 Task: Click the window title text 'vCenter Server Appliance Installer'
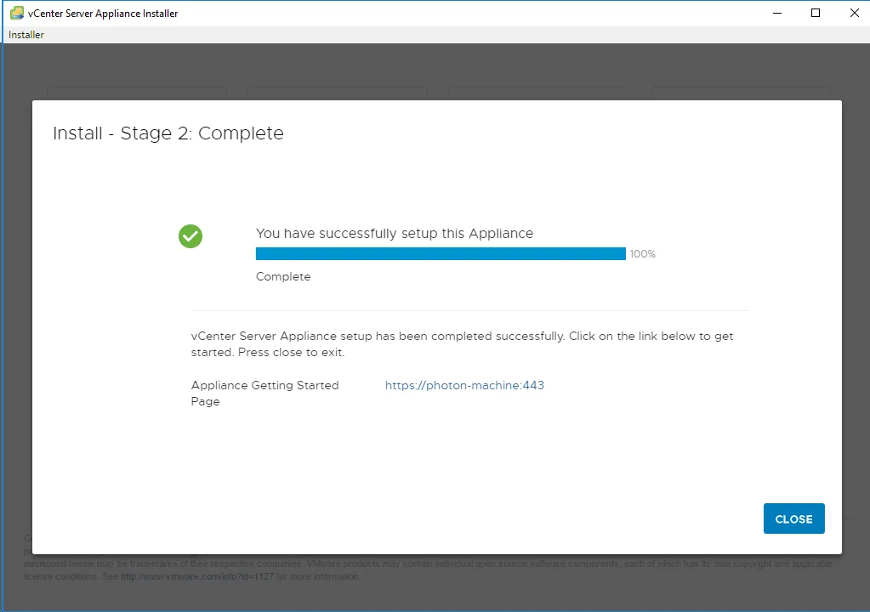pyautogui.click(x=103, y=14)
